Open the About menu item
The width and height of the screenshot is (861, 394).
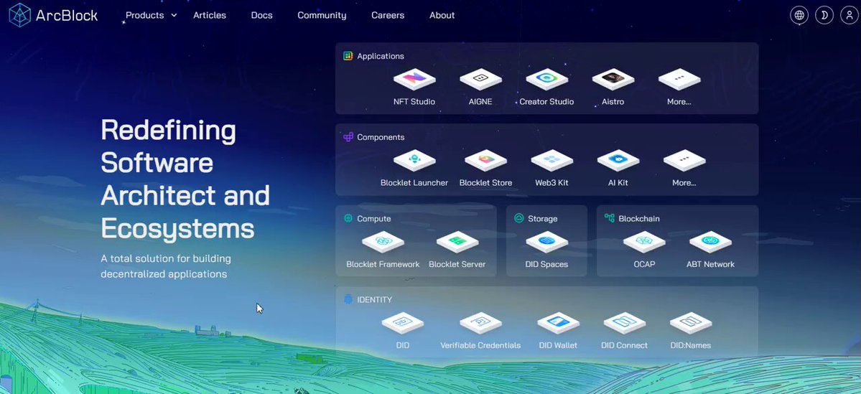pyautogui.click(x=442, y=15)
